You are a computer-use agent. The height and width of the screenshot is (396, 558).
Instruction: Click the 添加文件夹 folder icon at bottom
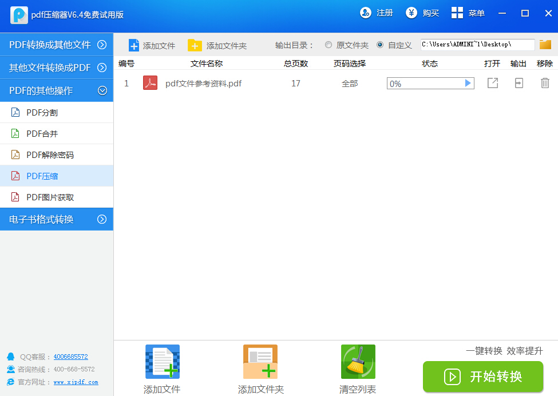coord(260,362)
